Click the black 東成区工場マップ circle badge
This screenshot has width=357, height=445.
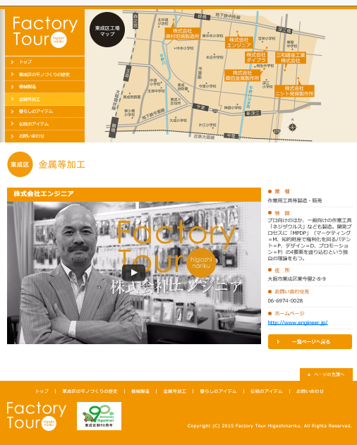click(x=107, y=30)
